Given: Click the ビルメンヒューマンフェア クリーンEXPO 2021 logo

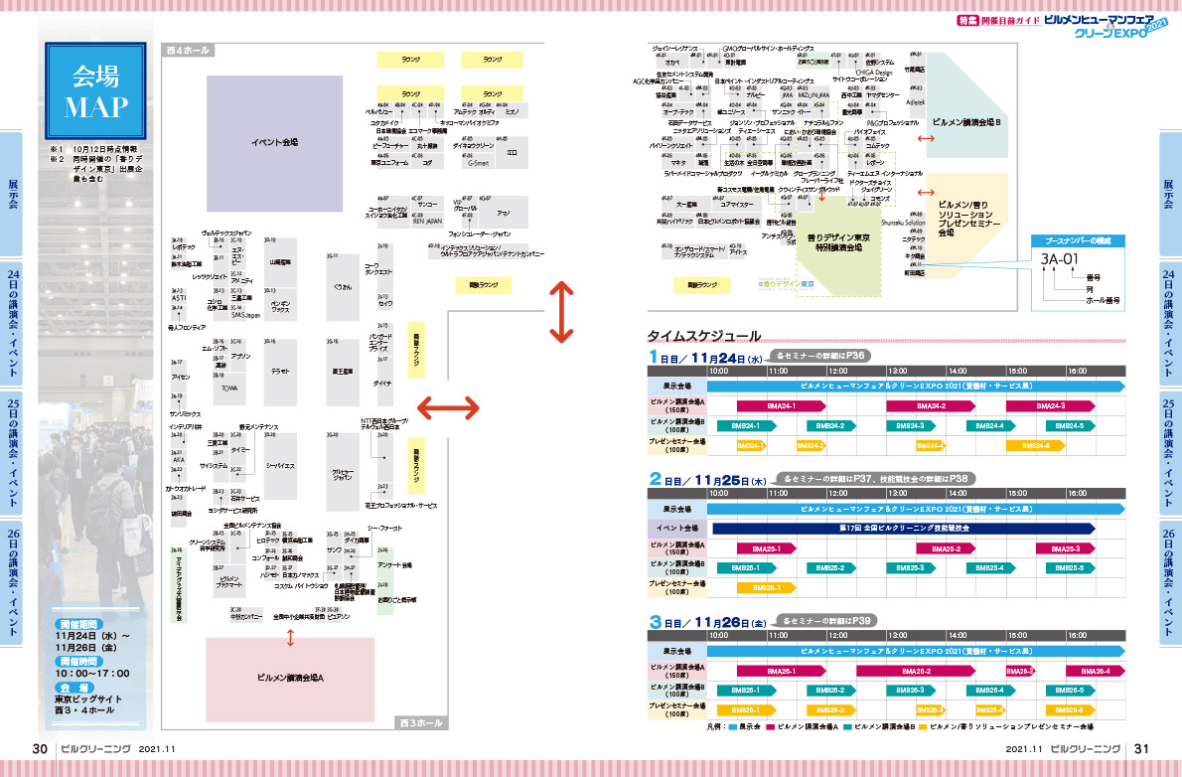Looking at the screenshot, I should click(1106, 26).
